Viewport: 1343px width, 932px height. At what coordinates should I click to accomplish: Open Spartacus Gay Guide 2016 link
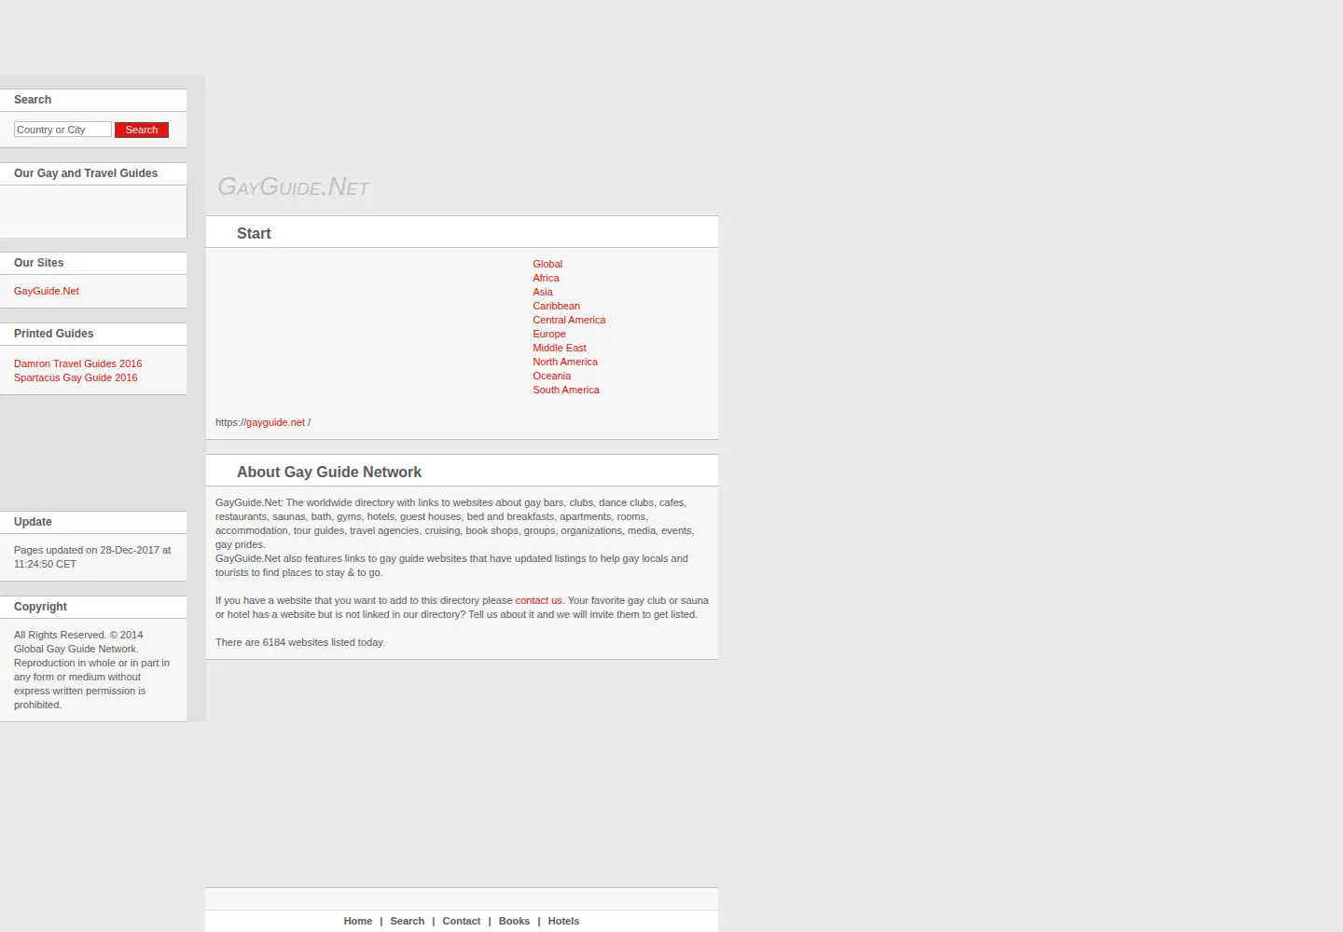pyautogui.click(x=76, y=377)
